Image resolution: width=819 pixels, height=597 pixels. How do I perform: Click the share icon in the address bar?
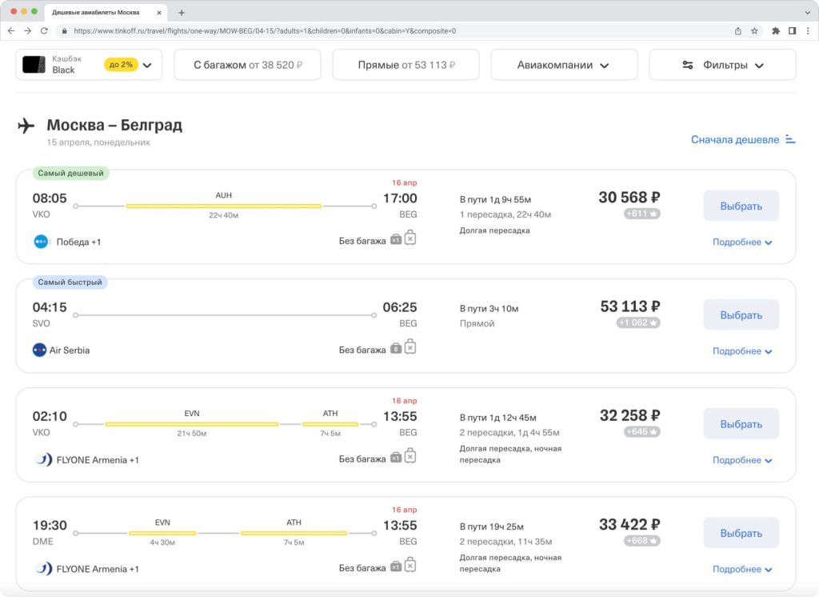click(738, 31)
